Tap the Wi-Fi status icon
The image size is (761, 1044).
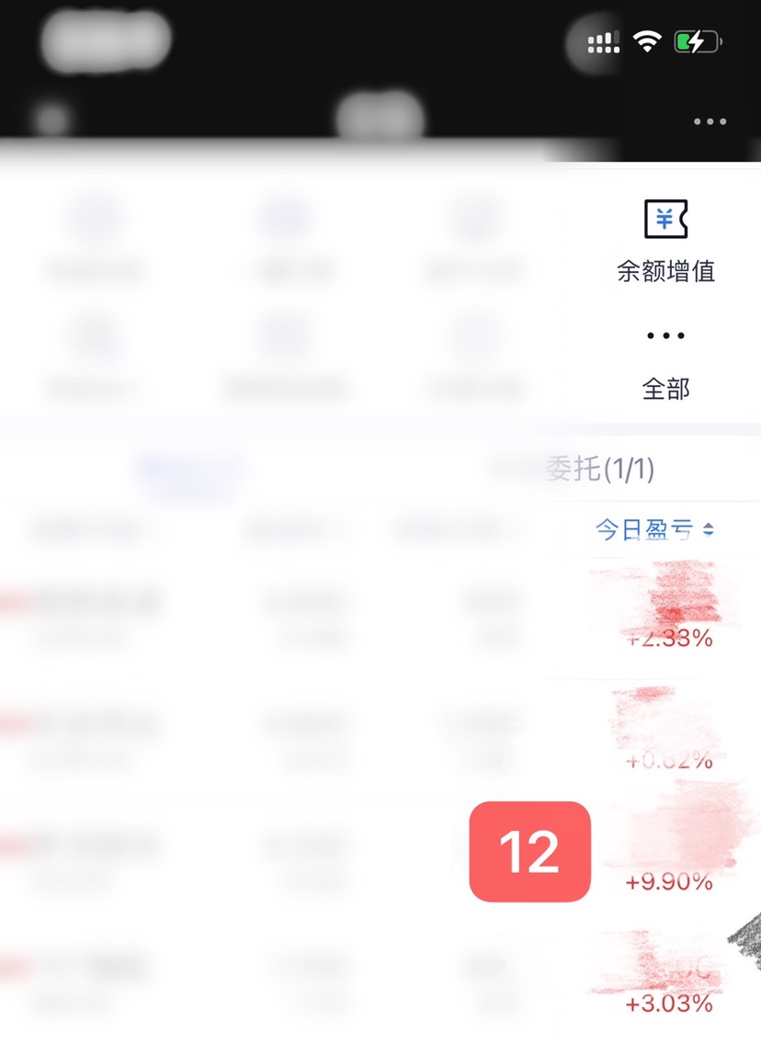[x=646, y=42]
